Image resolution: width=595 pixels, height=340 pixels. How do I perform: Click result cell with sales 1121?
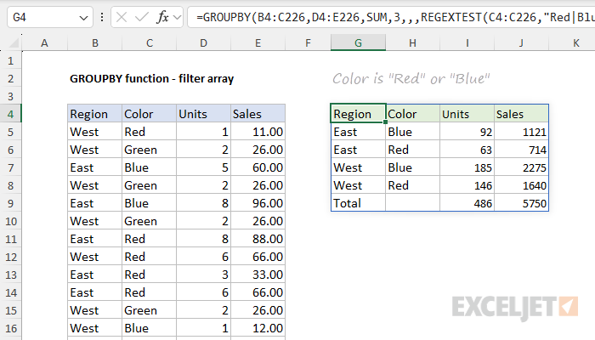[521, 132]
